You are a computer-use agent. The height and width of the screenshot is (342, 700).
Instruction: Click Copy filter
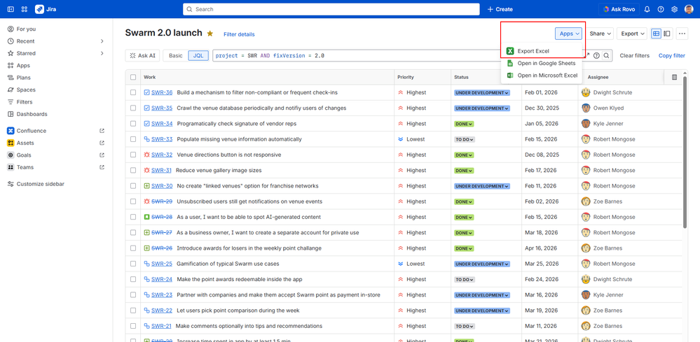(672, 56)
